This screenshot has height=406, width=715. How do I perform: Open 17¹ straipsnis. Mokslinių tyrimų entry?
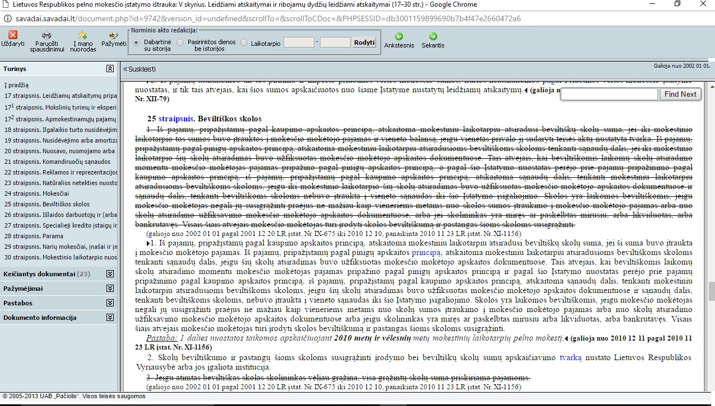pos(61,107)
